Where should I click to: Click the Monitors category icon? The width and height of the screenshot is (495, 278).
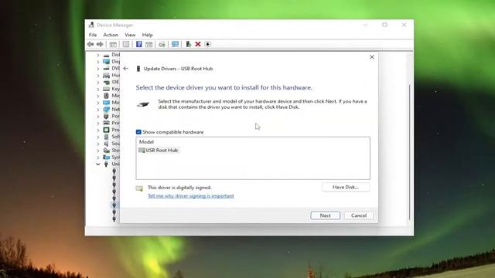pyautogui.click(x=107, y=103)
